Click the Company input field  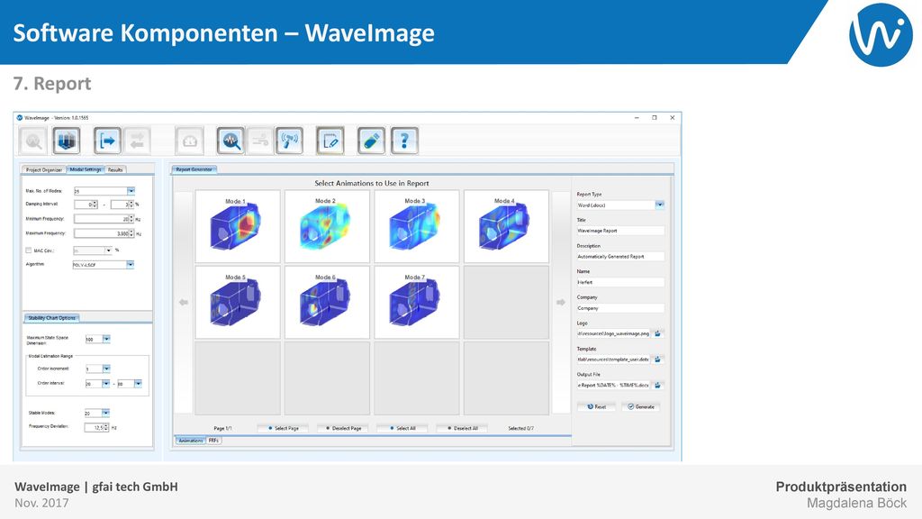pos(620,308)
